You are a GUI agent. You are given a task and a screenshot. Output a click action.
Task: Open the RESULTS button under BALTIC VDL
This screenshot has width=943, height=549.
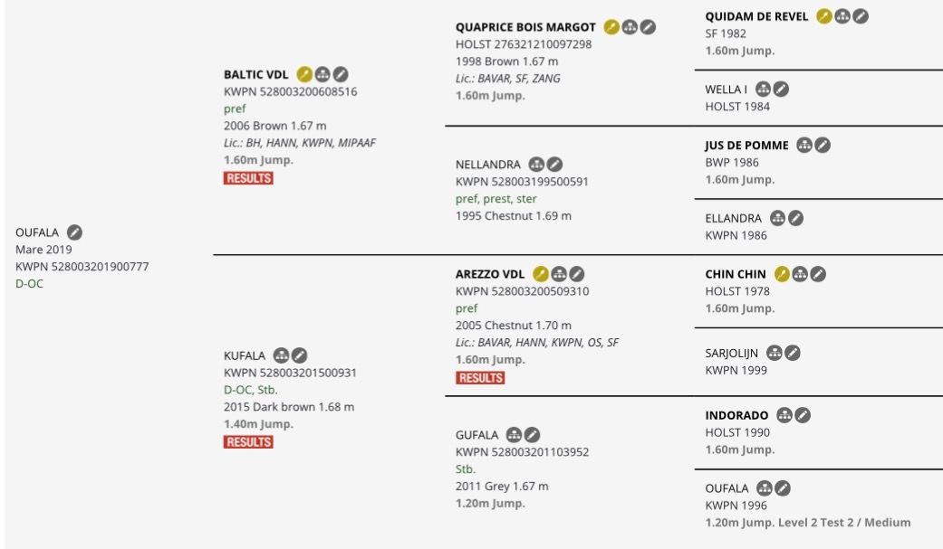[248, 178]
